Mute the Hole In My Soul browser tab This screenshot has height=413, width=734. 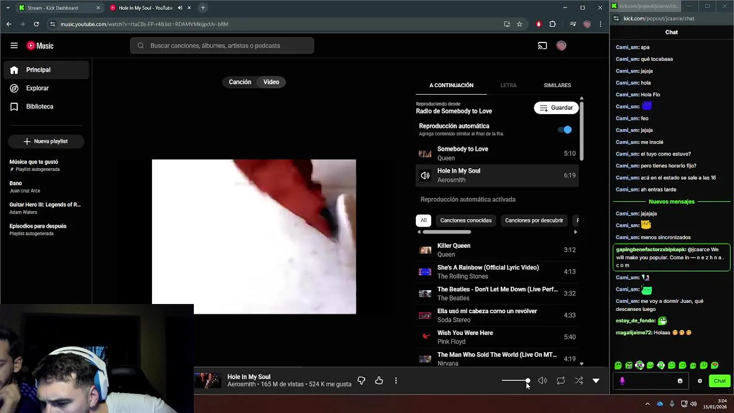point(180,8)
